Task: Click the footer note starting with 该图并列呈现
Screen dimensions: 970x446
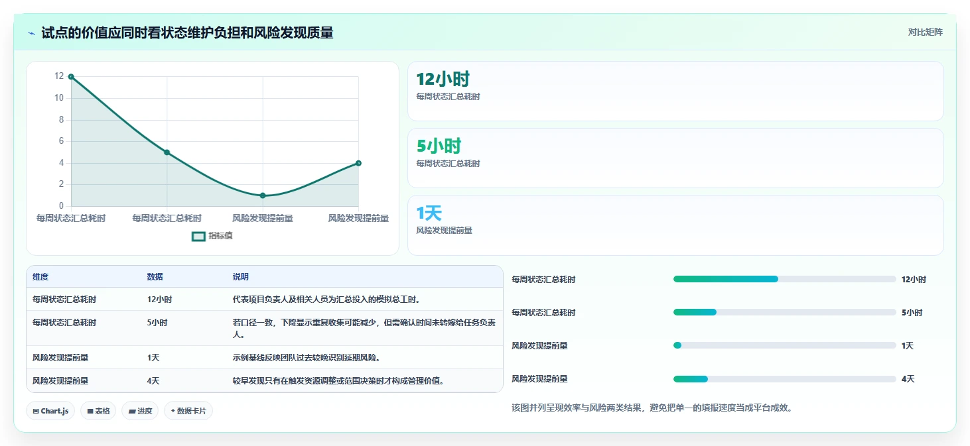Action: (x=652, y=408)
